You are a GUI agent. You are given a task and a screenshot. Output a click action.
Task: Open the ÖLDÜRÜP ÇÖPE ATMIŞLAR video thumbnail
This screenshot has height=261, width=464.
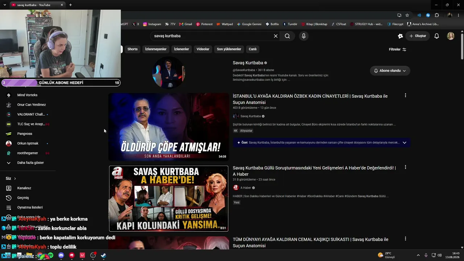[169, 127]
